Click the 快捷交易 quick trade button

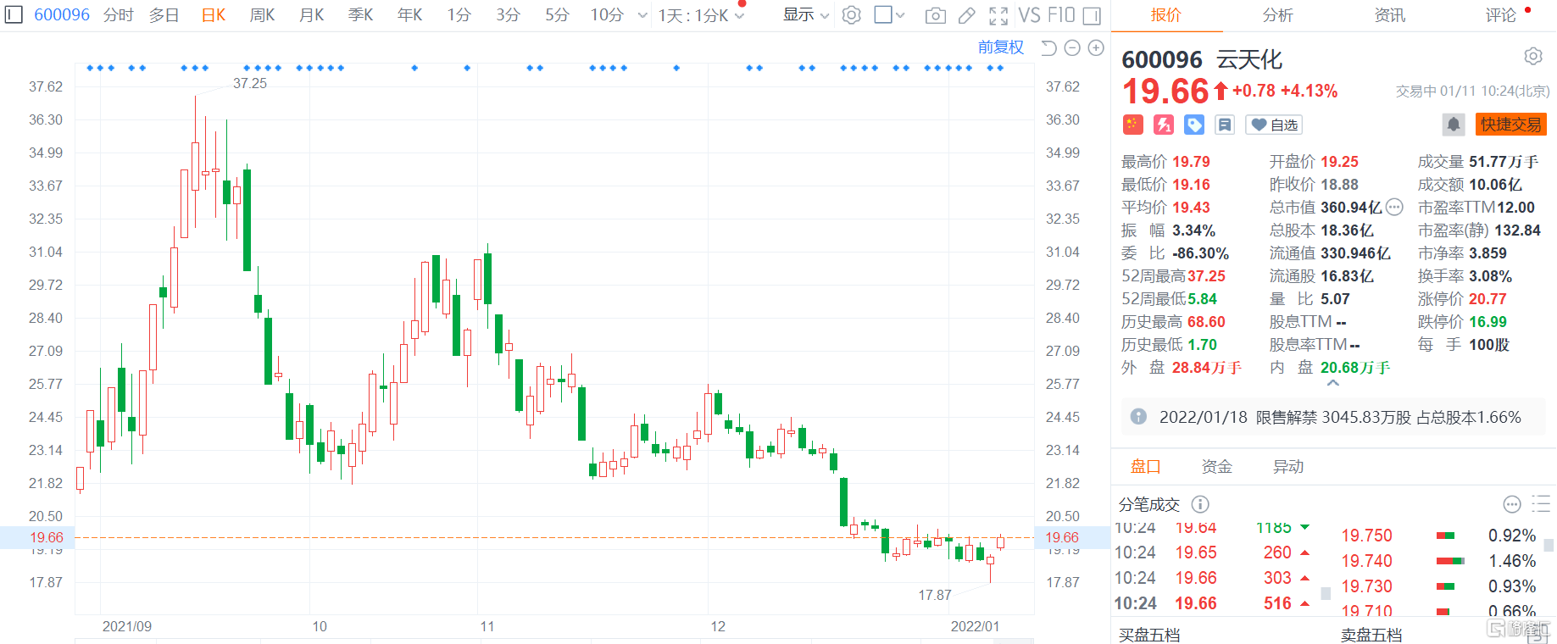click(1510, 125)
